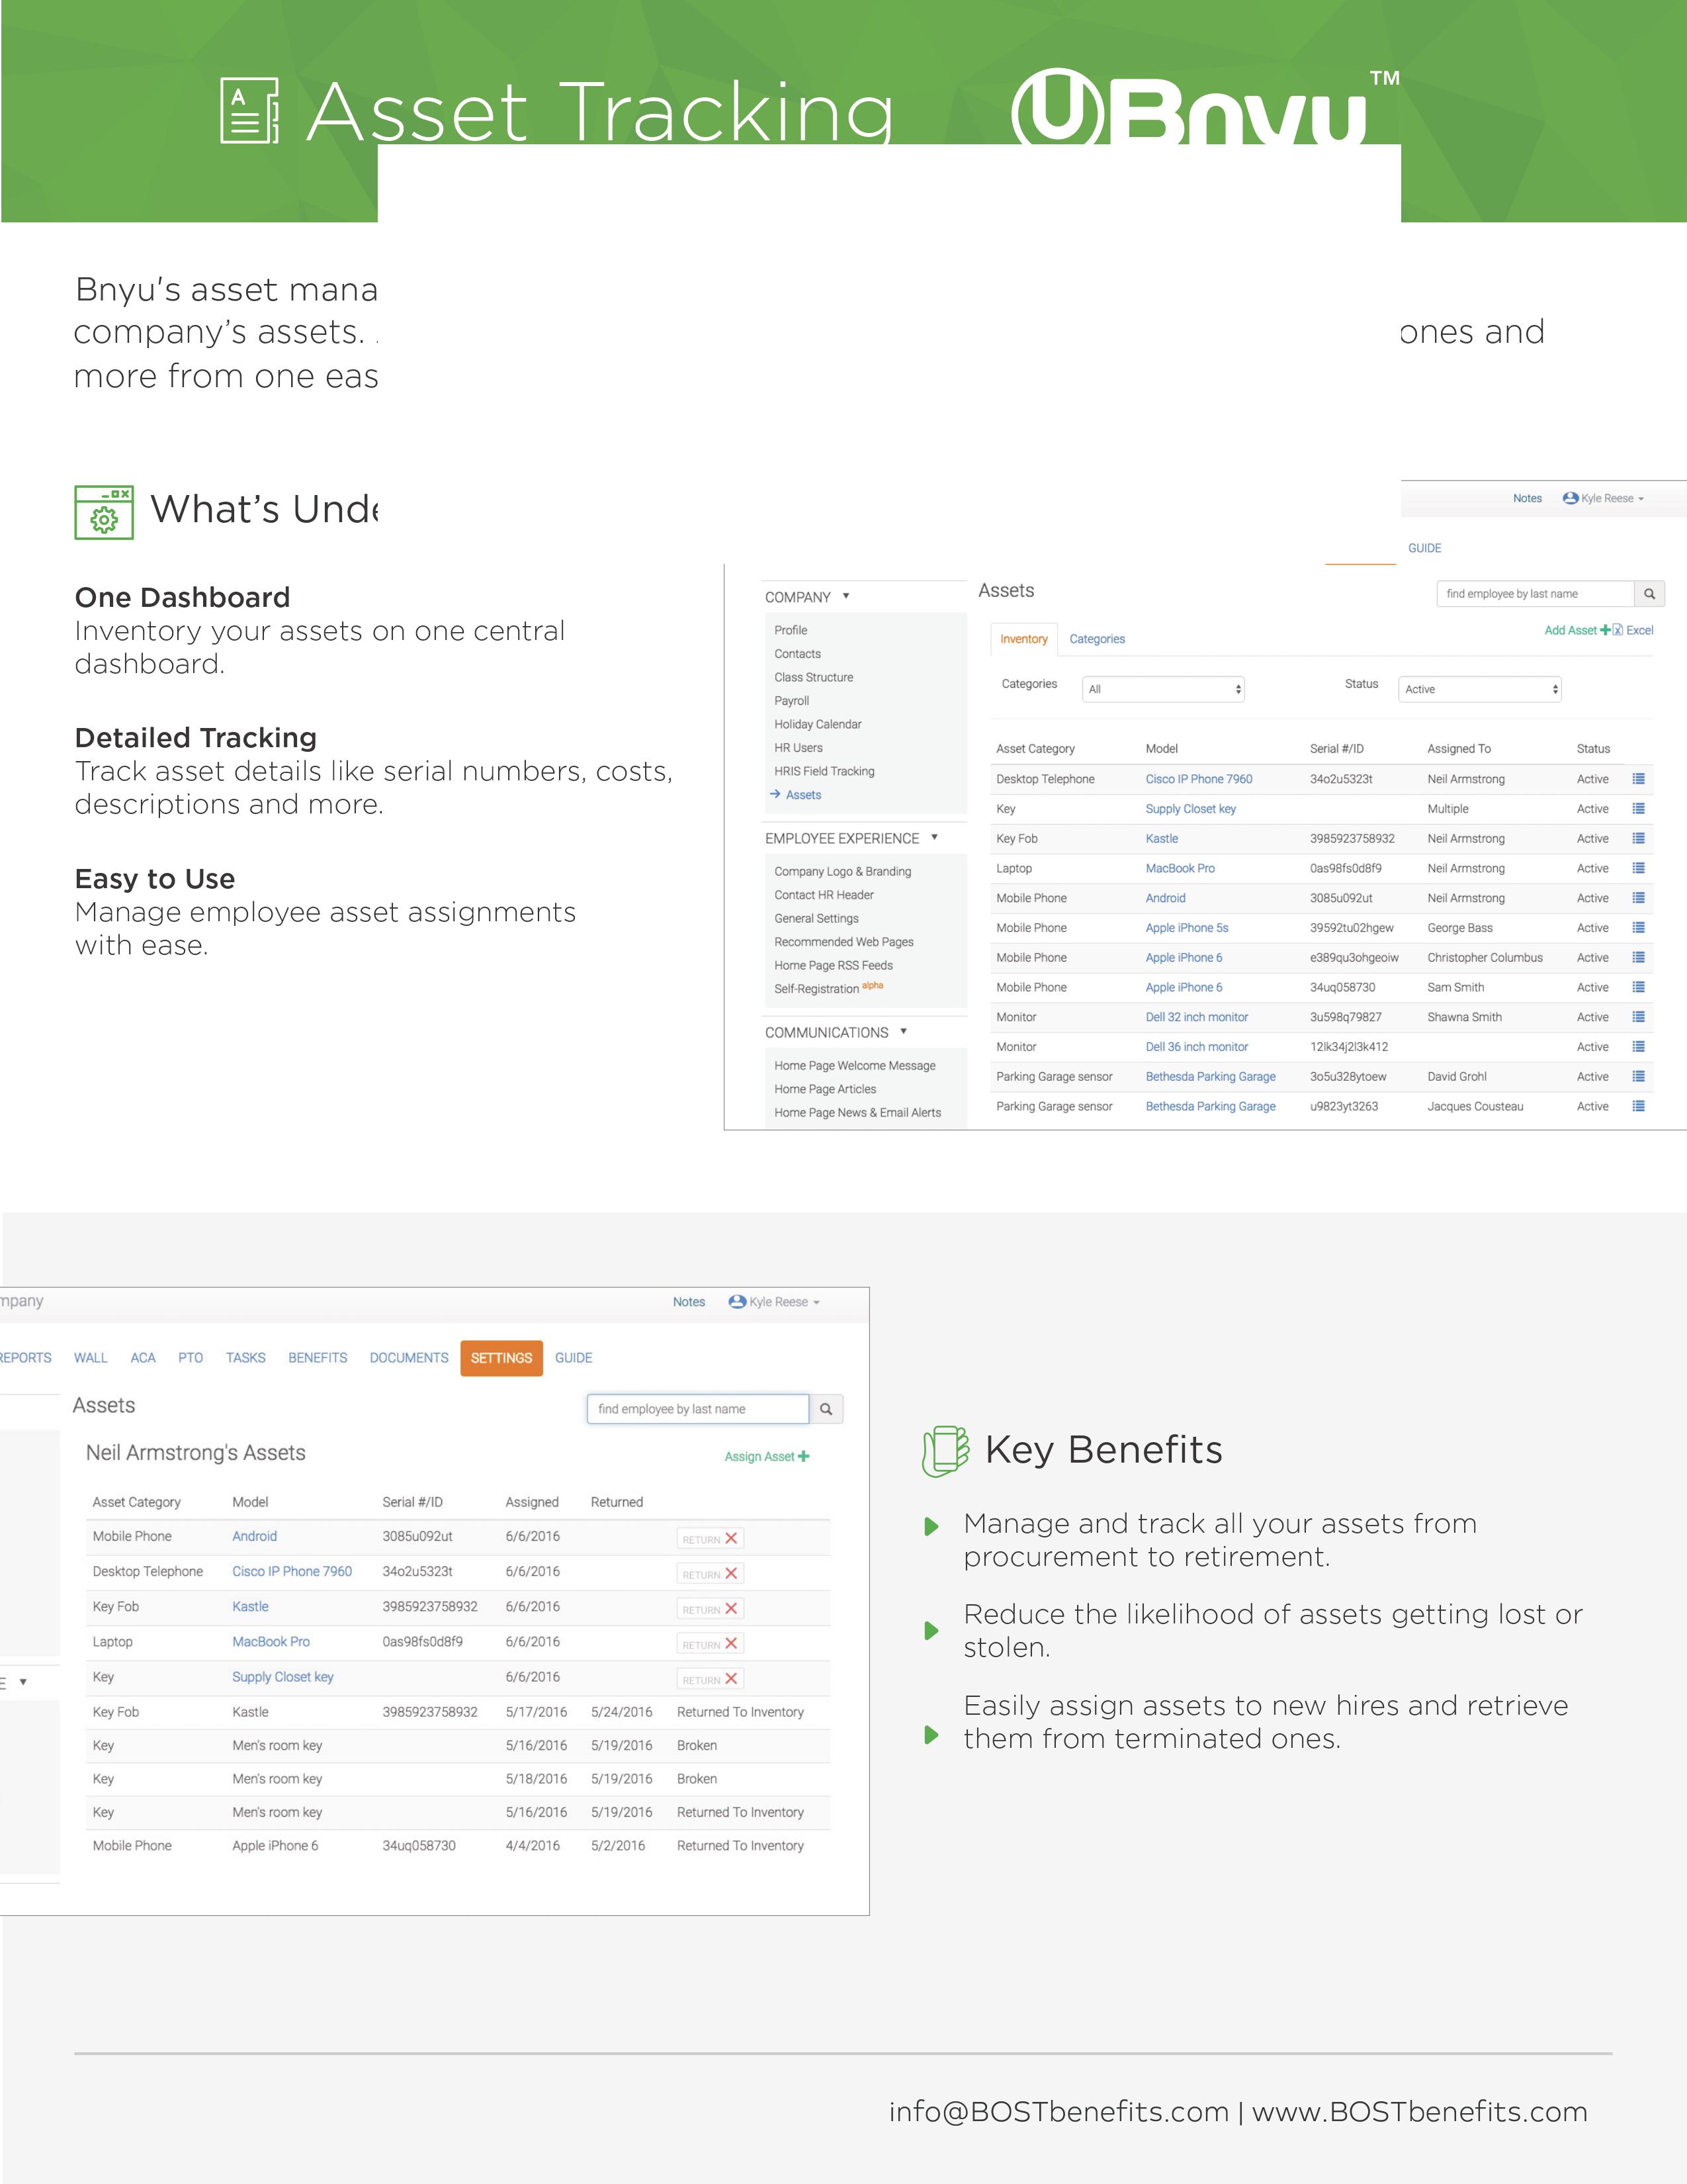The image size is (1687, 2184).
Task: Click the Apple iPhone 5s model link
Action: click(x=1186, y=928)
